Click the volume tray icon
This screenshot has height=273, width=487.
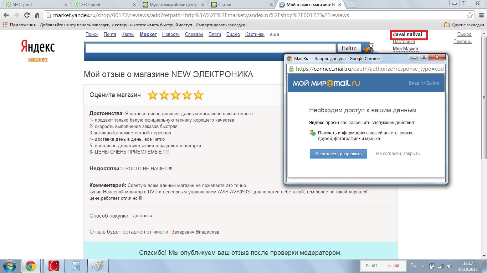click(449, 266)
